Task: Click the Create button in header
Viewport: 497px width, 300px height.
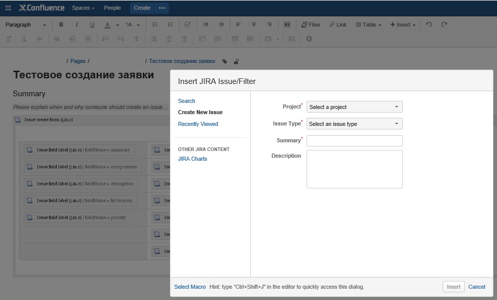Action: point(142,8)
